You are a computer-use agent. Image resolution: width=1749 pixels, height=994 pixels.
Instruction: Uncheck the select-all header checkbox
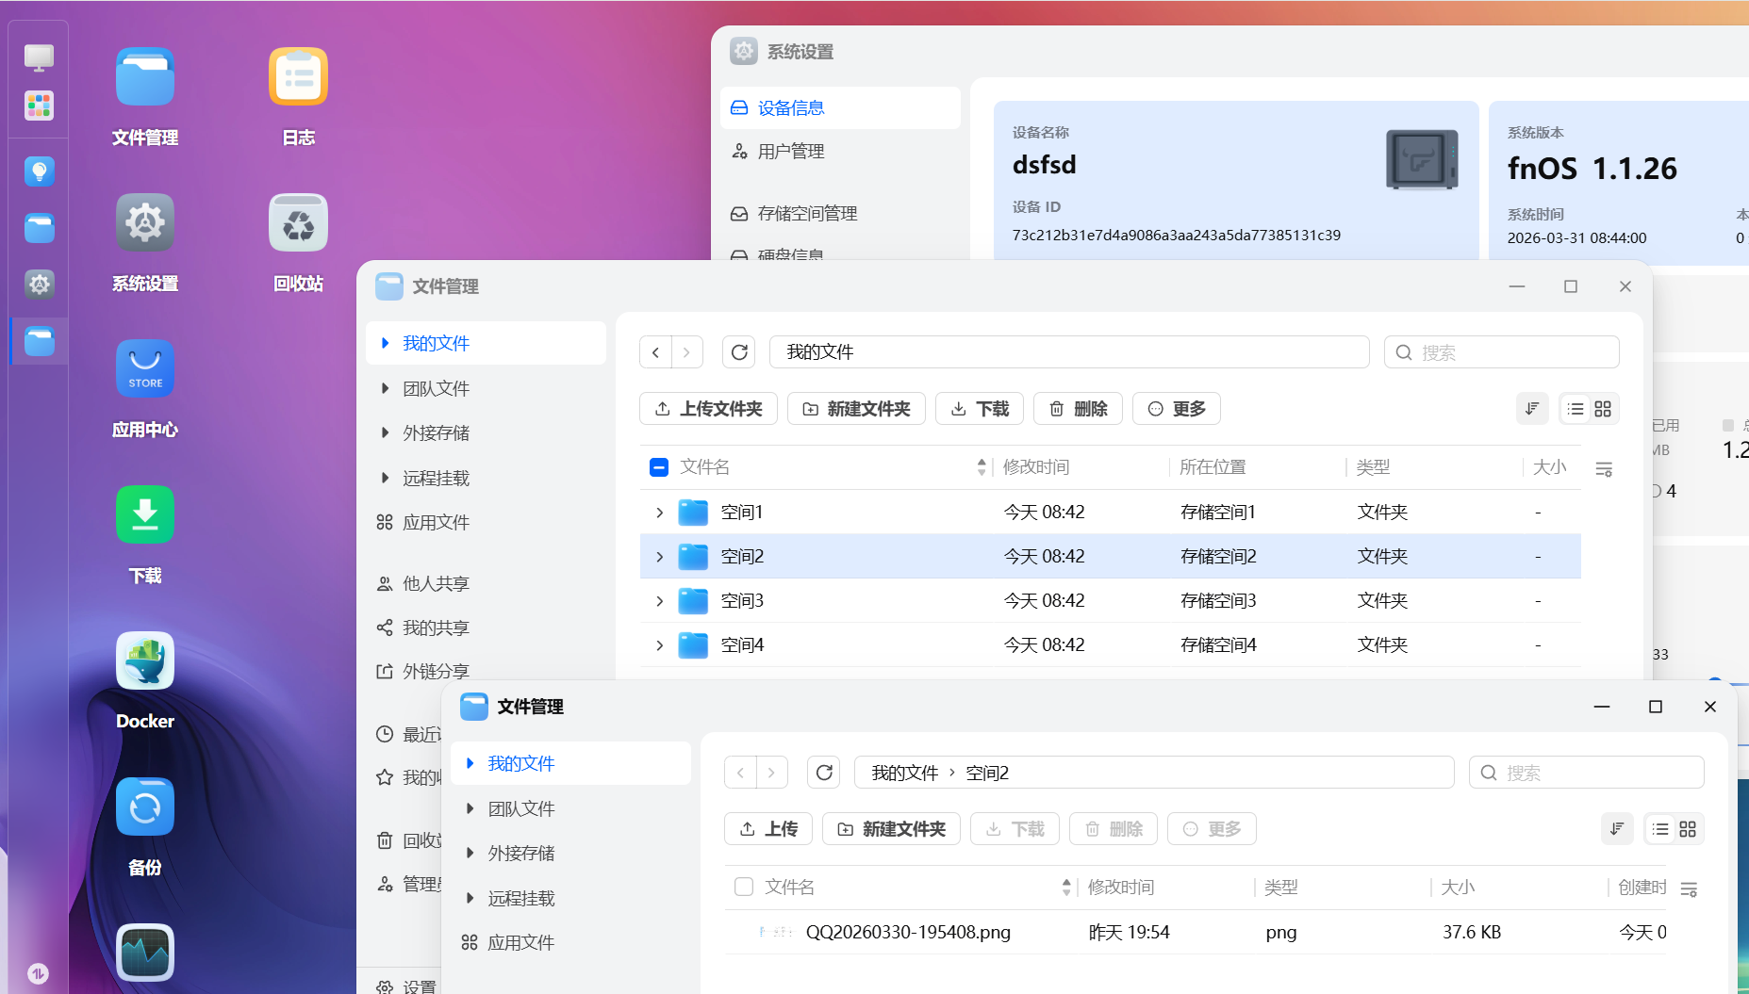(x=658, y=466)
